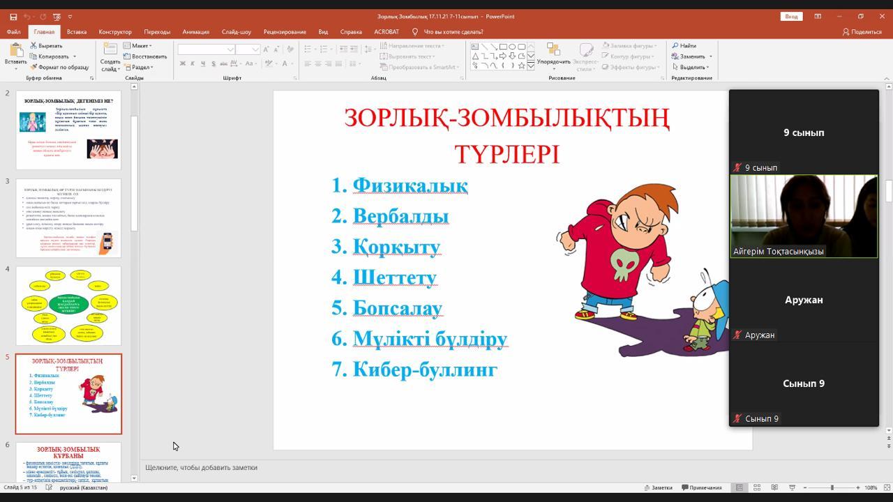
Task: Start slideshow from status bar icon
Action: click(x=792, y=487)
